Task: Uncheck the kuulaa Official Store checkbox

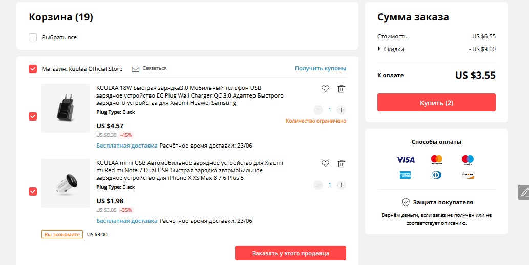Action: (x=33, y=69)
